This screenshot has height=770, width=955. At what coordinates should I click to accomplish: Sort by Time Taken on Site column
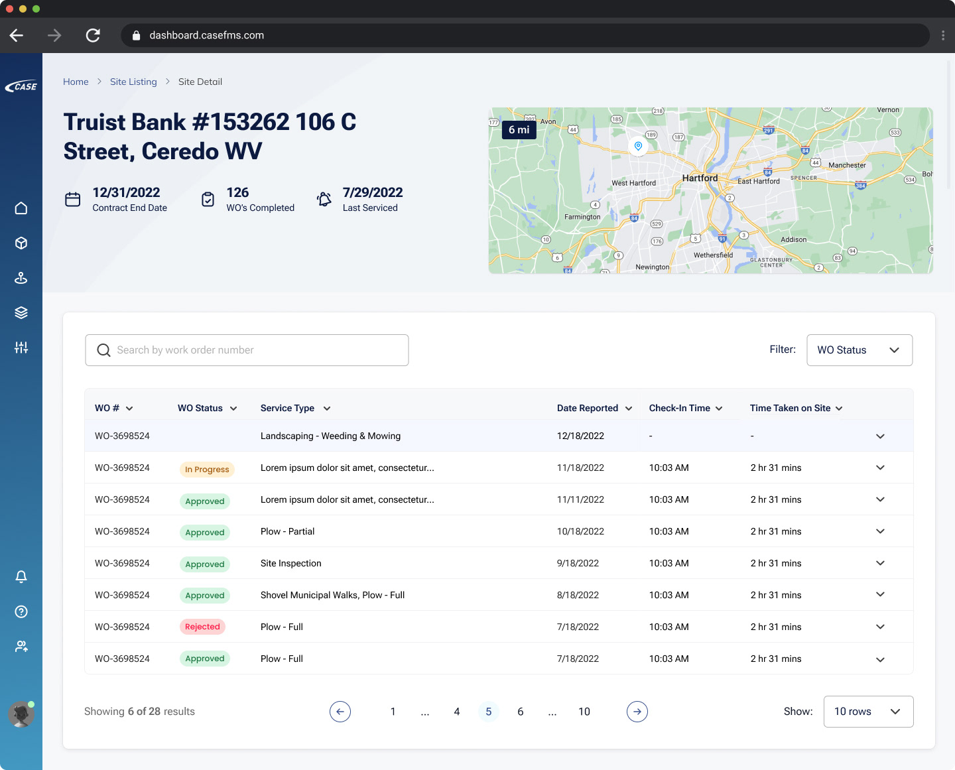click(796, 408)
